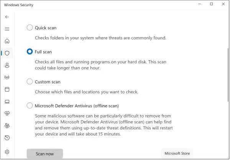The width and height of the screenshot is (230, 160).
Task: Click the text 'Choose which files and locations you want to check.'
Action: point(87,92)
